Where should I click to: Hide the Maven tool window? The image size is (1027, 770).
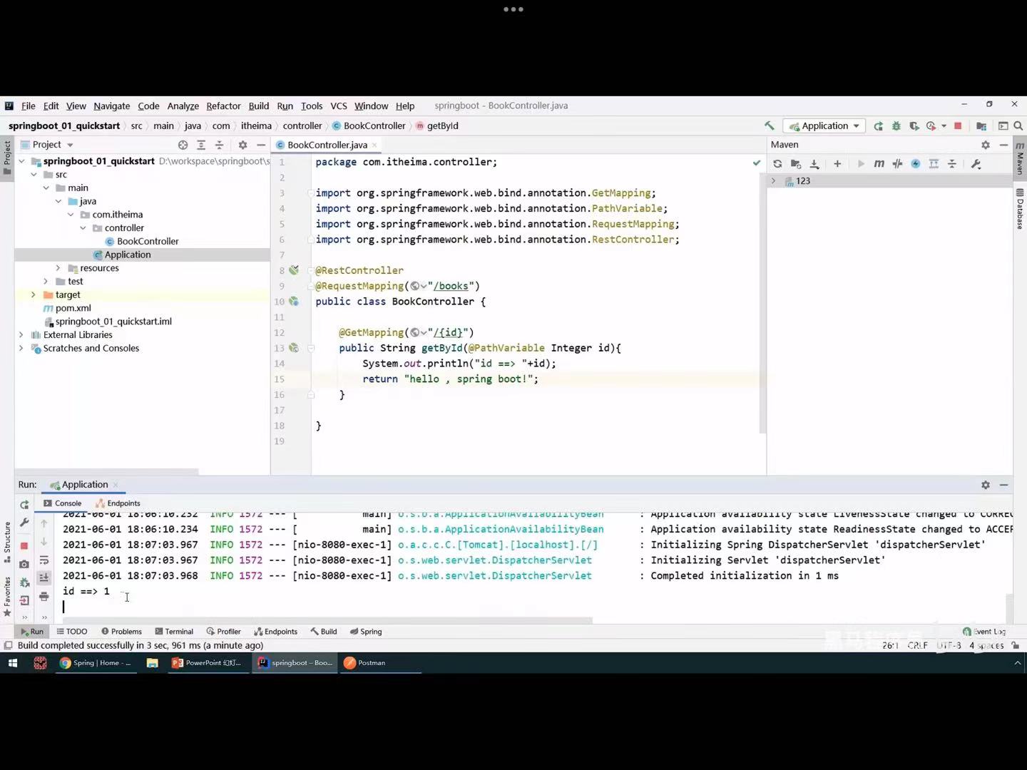pyautogui.click(x=1003, y=145)
